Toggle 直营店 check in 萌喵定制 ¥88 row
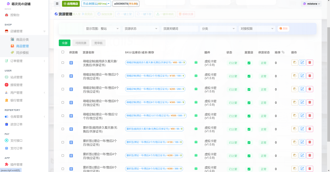 click(x=249, y=63)
